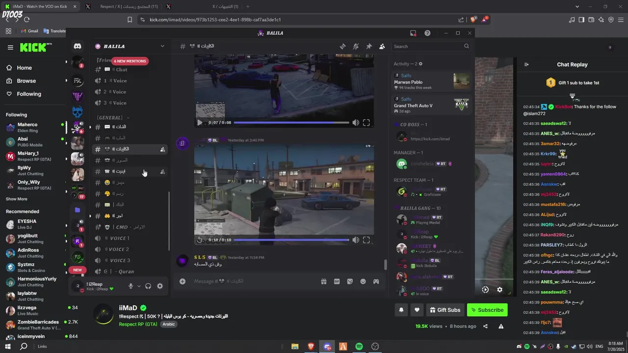The width and height of the screenshot is (628, 353).
Task: Join the 3 Voice channel
Action: [130, 103]
